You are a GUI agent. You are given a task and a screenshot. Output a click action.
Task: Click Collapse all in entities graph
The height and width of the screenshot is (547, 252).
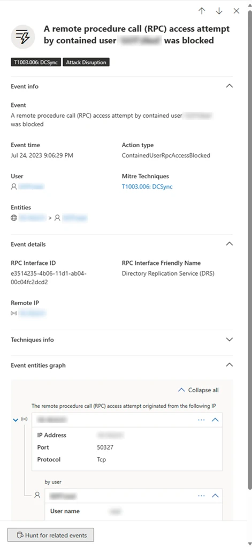click(x=198, y=390)
